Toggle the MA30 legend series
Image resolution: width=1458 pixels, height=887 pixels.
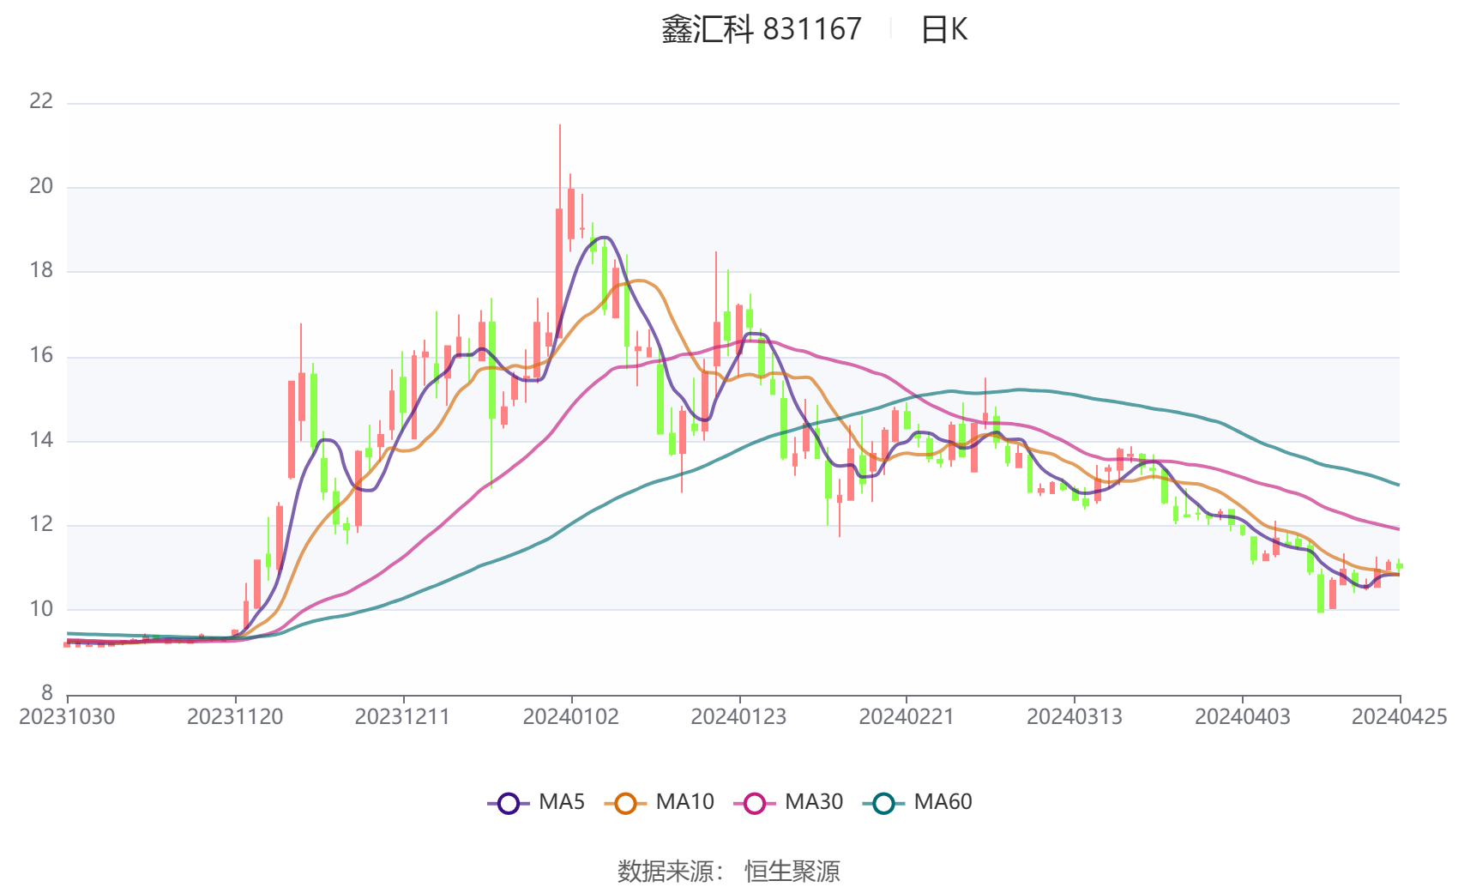tap(788, 803)
